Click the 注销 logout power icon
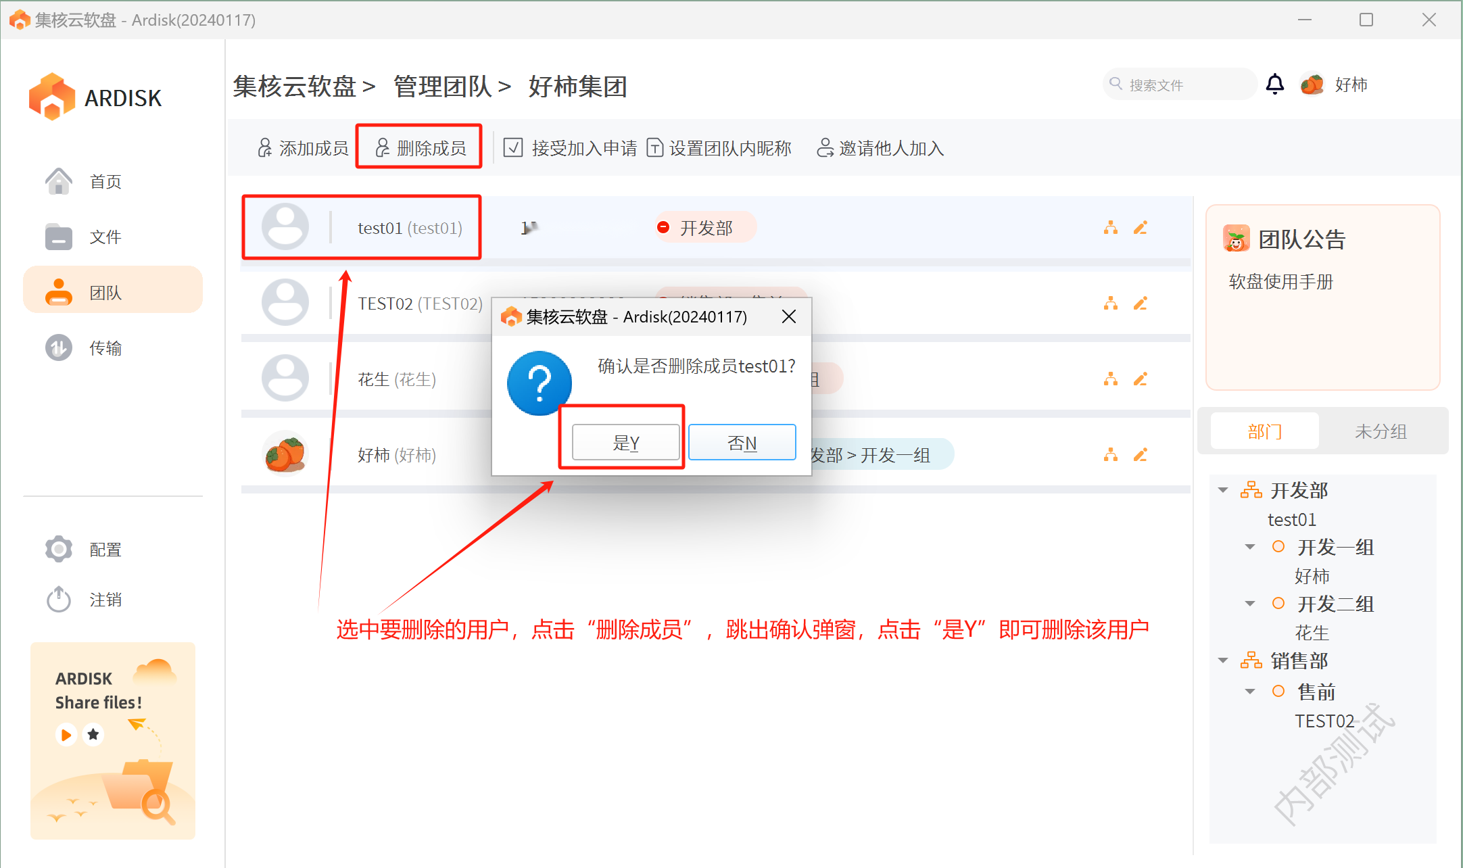The image size is (1463, 868). (59, 600)
